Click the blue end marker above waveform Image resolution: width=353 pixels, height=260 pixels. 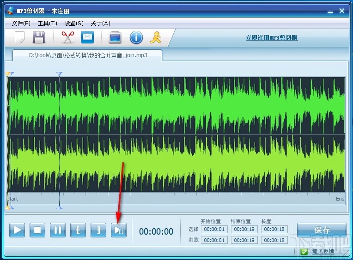[59, 74]
